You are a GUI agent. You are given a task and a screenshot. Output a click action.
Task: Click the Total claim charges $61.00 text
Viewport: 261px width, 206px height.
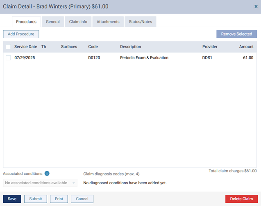click(x=233, y=171)
